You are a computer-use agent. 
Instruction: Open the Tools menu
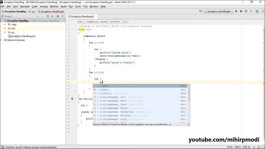coord(78,7)
